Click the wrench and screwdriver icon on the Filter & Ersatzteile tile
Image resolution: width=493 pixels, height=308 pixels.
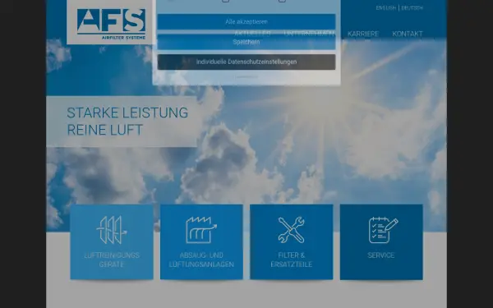292,230
